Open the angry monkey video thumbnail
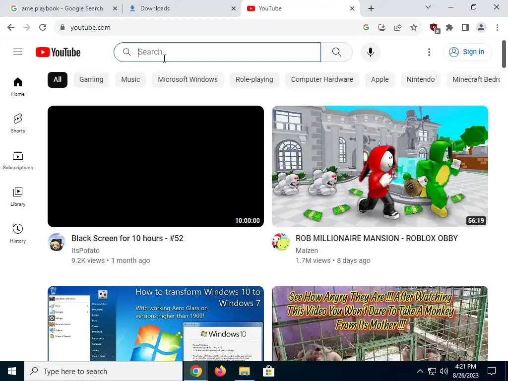 pos(380,323)
